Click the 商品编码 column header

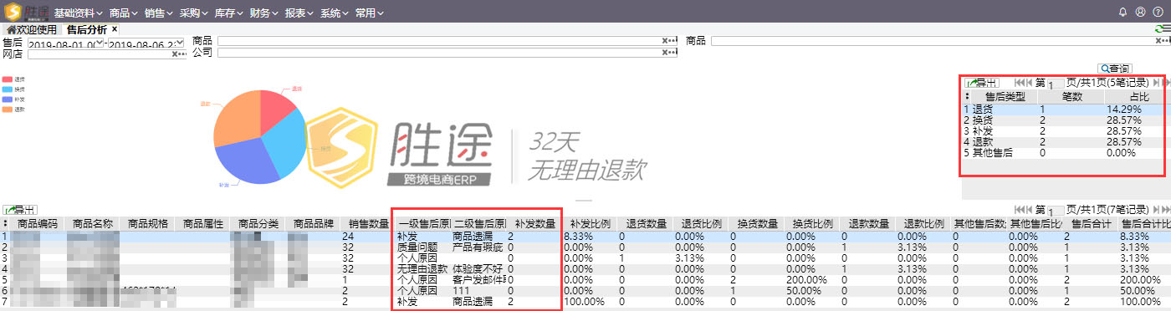point(38,223)
